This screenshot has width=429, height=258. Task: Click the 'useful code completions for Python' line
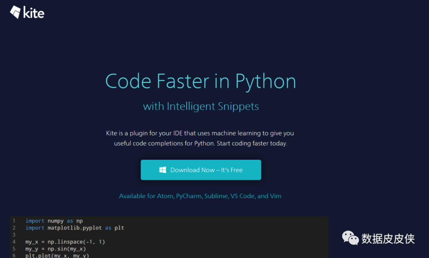201,143
